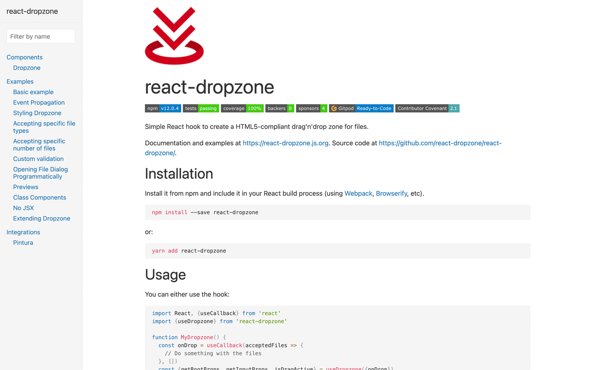Click the Installation heading
Image resolution: width=593 pixels, height=370 pixels.
(179, 174)
